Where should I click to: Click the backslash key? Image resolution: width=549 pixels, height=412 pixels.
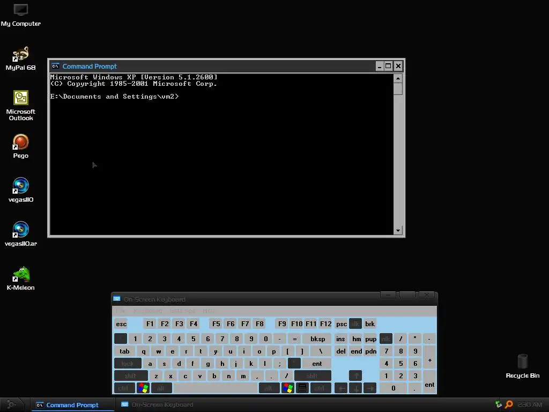tap(321, 351)
